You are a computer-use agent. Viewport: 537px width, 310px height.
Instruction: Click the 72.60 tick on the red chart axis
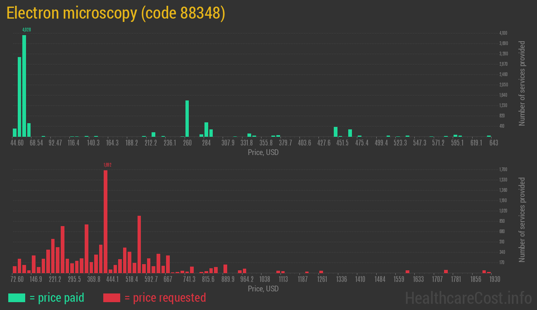pyautogui.click(x=17, y=279)
